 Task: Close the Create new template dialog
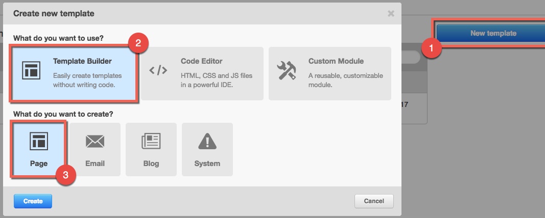tap(391, 14)
